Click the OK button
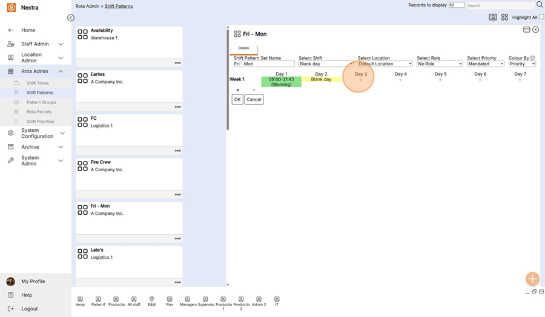Screen dimensions: 545x317 pyautogui.click(x=237, y=99)
